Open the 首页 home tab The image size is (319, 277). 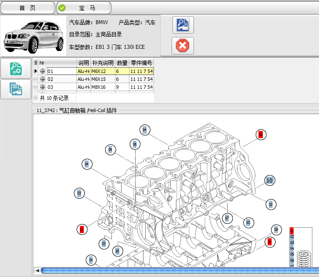point(28,8)
